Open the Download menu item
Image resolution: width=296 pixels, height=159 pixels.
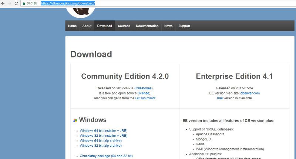(x=105, y=26)
